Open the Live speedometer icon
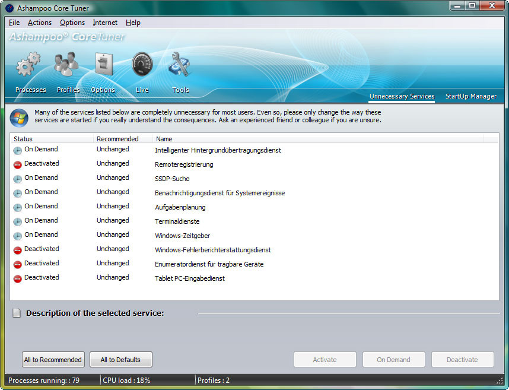 (142, 64)
